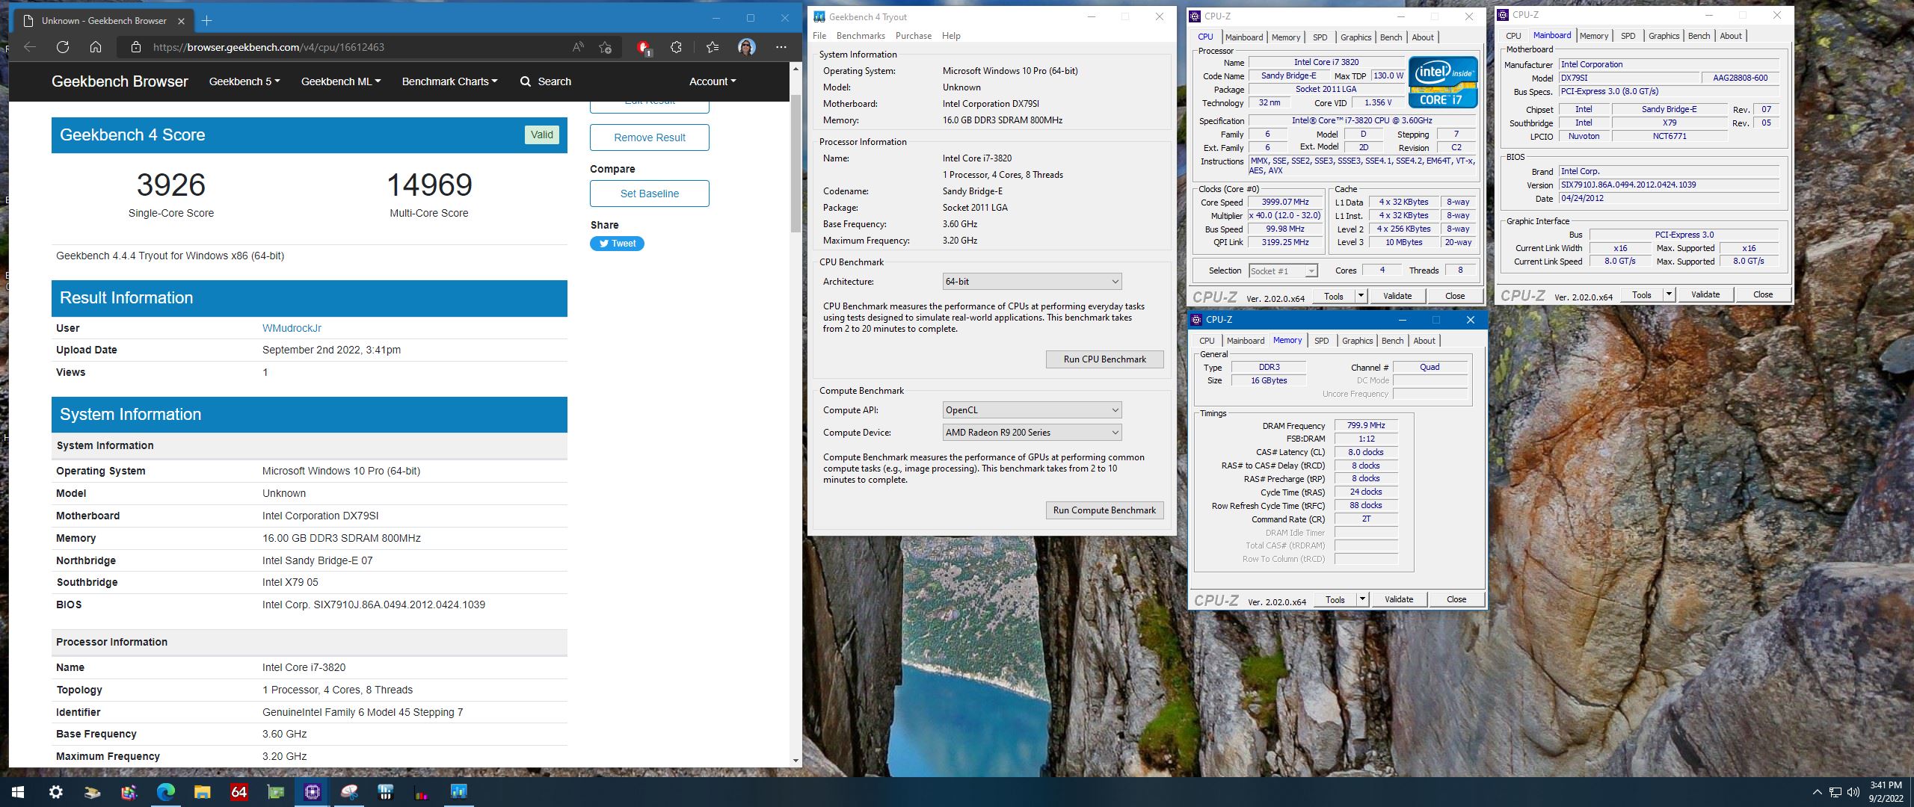Click the Run CPU Benchmark button
The image size is (1914, 807).
point(1104,359)
